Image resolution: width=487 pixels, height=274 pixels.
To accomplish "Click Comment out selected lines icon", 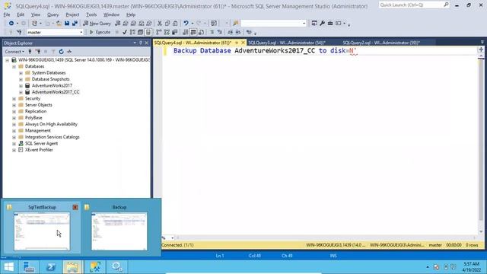I will [x=212, y=32].
